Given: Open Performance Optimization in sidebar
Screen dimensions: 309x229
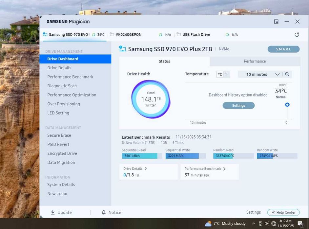Looking at the screenshot, I should 75,95.
